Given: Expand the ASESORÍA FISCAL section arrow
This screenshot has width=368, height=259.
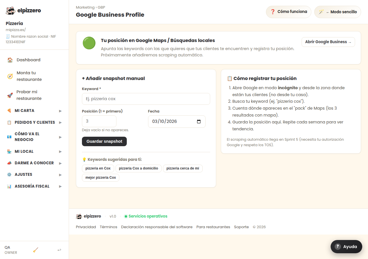Looking at the screenshot, I should click(60, 186).
